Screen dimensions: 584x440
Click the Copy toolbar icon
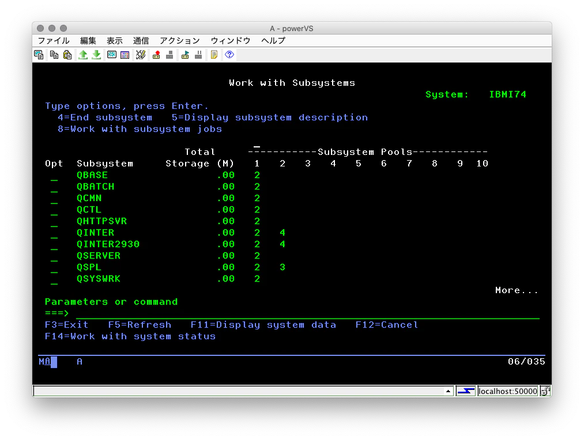coord(54,55)
